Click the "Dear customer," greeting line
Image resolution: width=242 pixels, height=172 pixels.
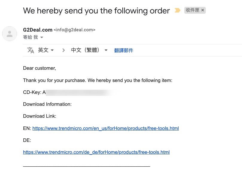pos(39,68)
